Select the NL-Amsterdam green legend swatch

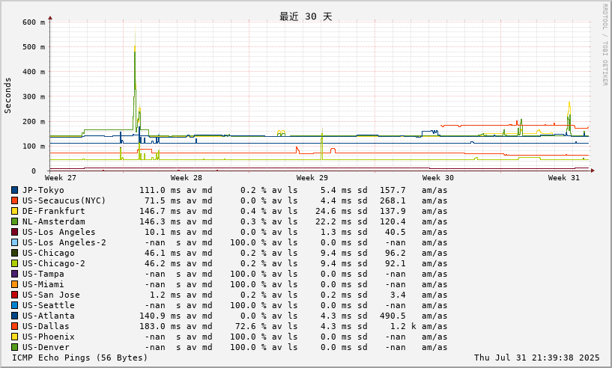tap(14, 222)
